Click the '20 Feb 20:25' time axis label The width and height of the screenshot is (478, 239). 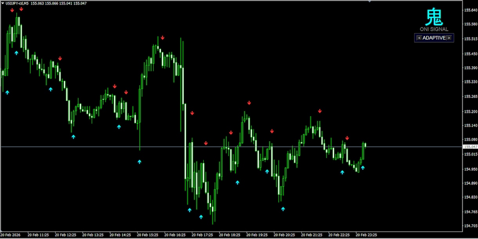click(284, 235)
